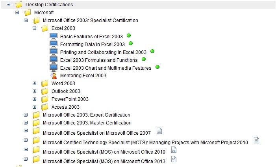Select the Desktop Certifications label
Screen dimensions: 276x167
pos(49,5)
